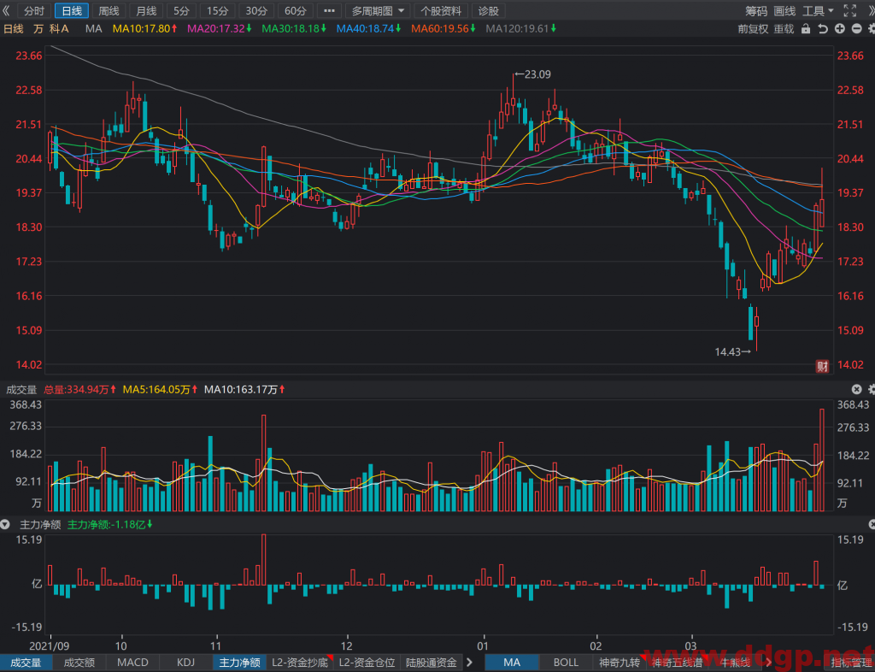Open main chart settings gear icon

coord(871,29)
